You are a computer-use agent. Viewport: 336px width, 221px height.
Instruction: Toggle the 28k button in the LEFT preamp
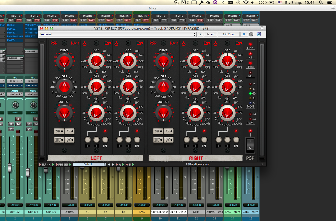click(x=59, y=131)
